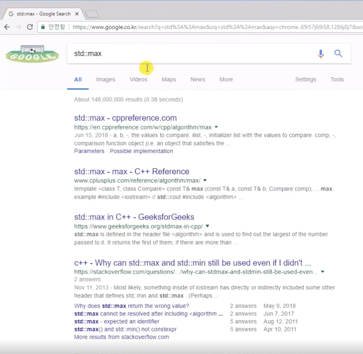Screen dimensions: 363x354
Task: Click the 안전함 secure label
Action: [57, 27]
